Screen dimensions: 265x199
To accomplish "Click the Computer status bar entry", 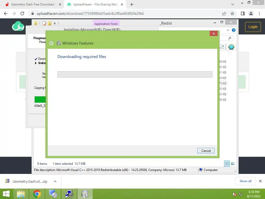I will pos(208,170).
